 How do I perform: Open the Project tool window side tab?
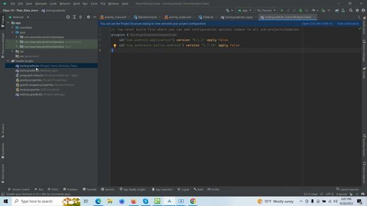[3, 22]
